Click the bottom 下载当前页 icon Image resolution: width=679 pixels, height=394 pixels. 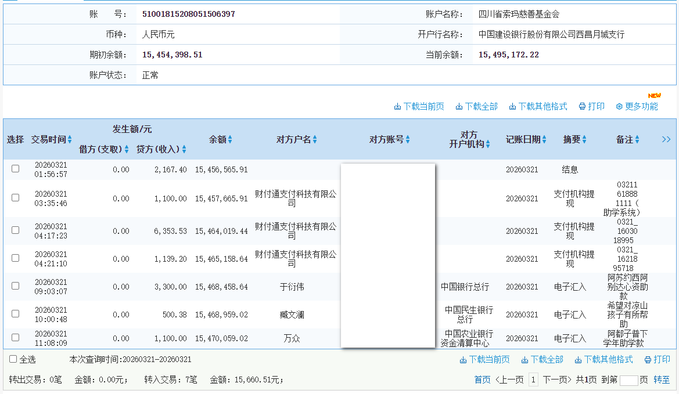[x=462, y=360]
